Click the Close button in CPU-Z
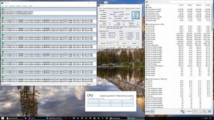This screenshot has height=120, width=214. point(137,47)
